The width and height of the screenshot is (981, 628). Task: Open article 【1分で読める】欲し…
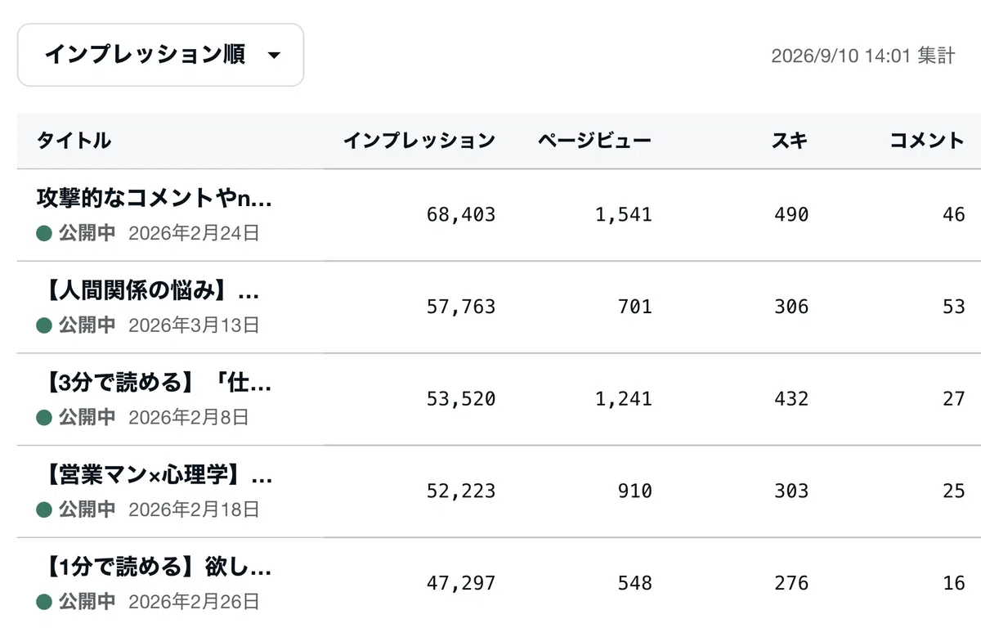155,567
